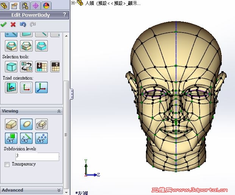Image resolution: width=235 pixels, height=195 pixels.
Task: Toggle vertex visibility glasses icon
Action: [42, 138]
